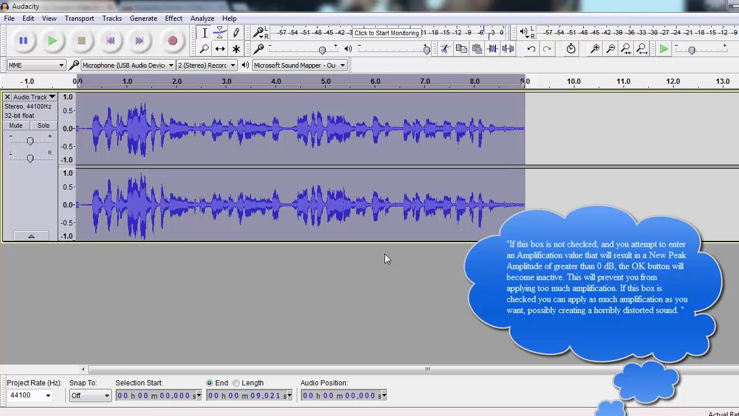Skip to end of track
The width and height of the screenshot is (739, 416).
[139, 40]
